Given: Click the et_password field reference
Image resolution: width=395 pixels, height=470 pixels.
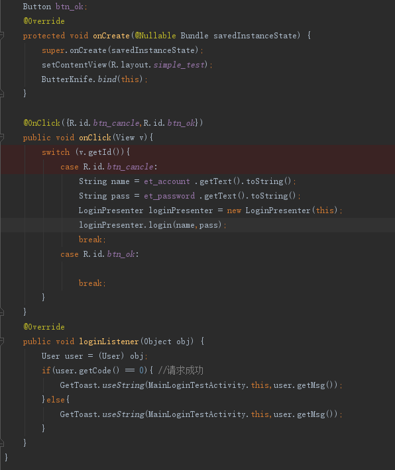Looking at the screenshot, I should click(x=169, y=196).
